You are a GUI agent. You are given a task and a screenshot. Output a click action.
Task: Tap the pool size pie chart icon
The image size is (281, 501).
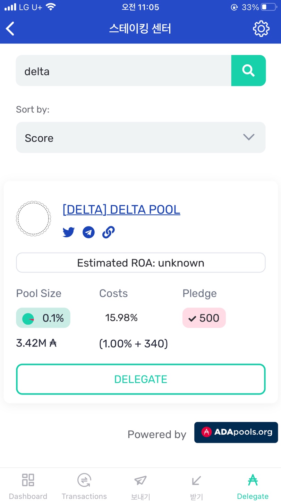pyautogui.click(x=28, y=318)
